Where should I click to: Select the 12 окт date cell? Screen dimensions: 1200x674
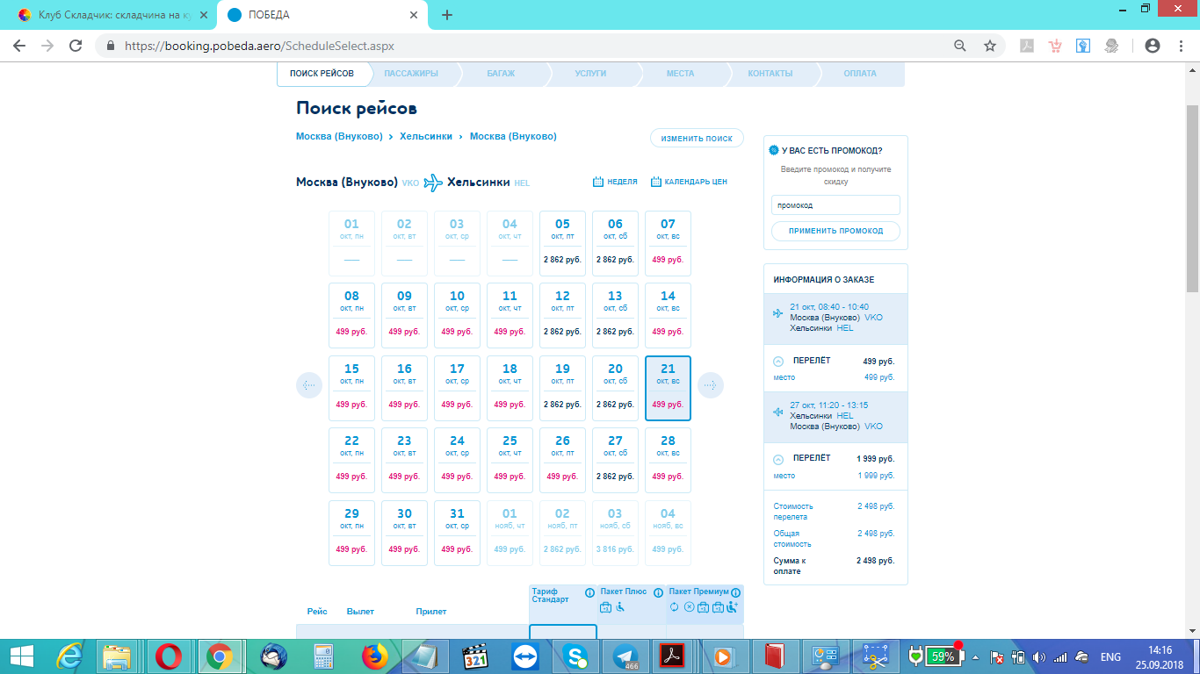(562, 315)
